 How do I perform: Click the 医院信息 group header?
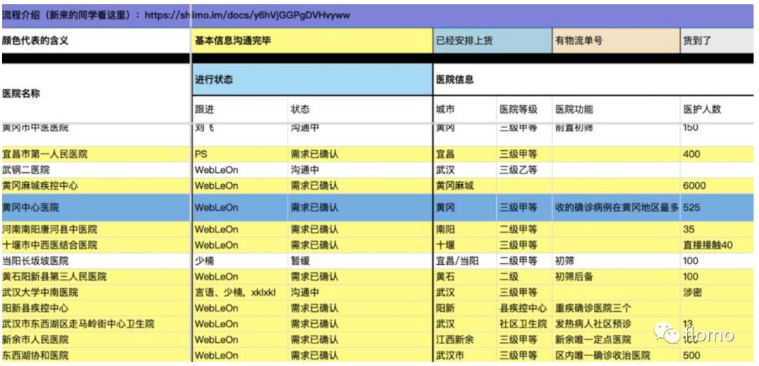593,79
